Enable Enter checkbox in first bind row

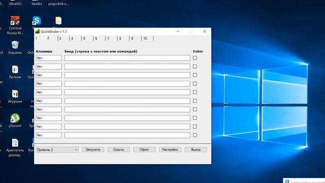(x=195, y=58)
